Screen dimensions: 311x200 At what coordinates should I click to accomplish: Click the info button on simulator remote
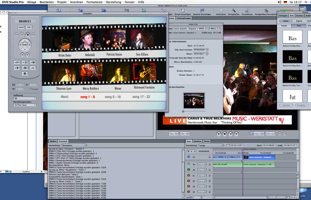click(25, 73)
